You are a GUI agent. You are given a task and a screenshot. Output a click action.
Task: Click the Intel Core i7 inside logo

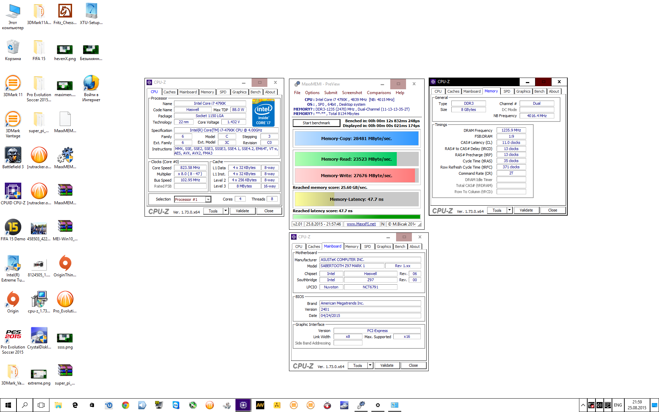point(263,113)
